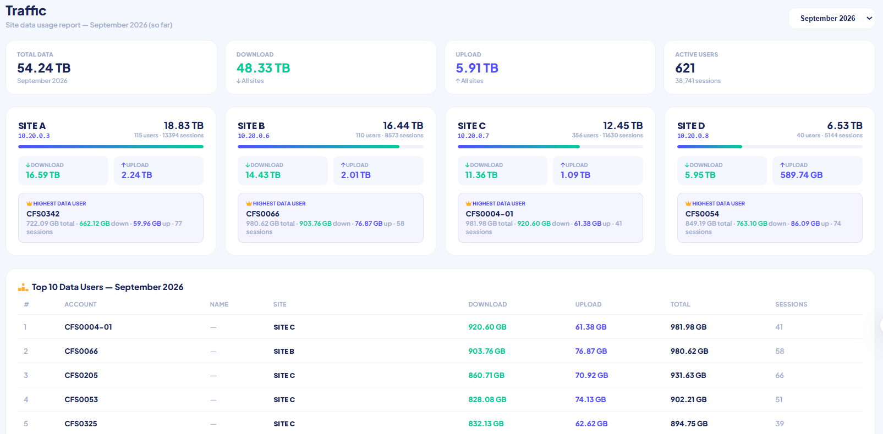This screenshot has height=434, width=883.
Task: Click Site D's data usage progress bar
Action: [770, 147]
